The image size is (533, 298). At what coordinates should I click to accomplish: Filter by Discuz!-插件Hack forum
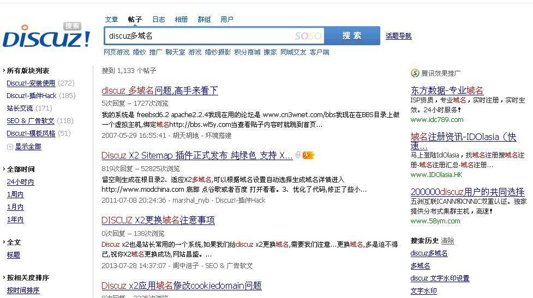click(31, 96)
